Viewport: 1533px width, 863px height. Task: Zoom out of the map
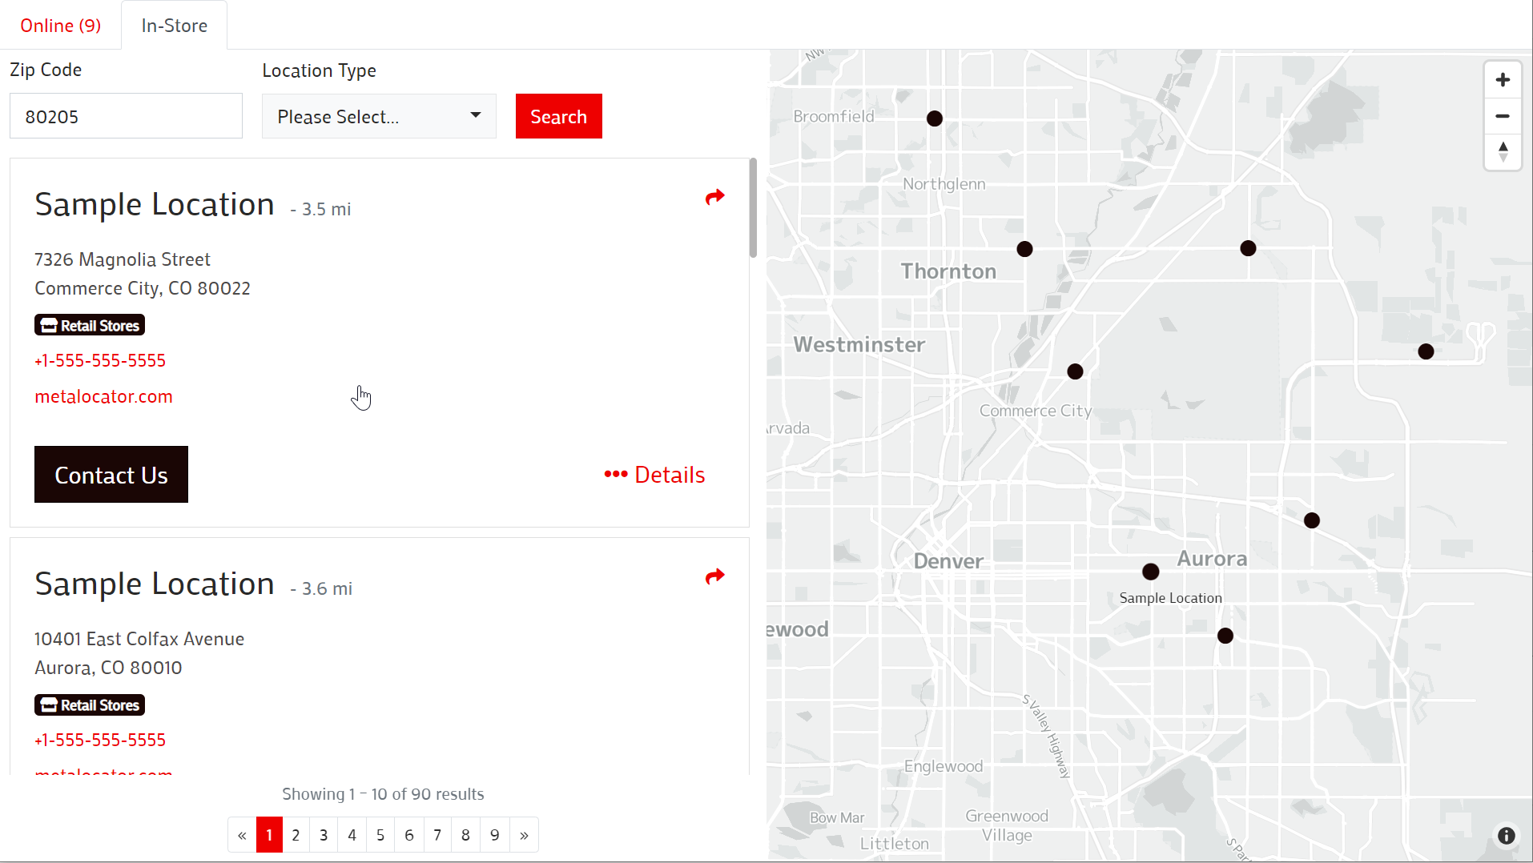coord(1503,116)
